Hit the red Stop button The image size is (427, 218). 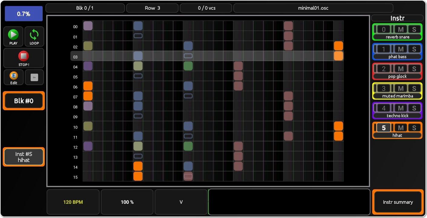[24, 58]
